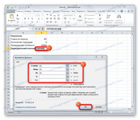
Task: Click the Отмена button in dialog
Action: pos(98,107)
